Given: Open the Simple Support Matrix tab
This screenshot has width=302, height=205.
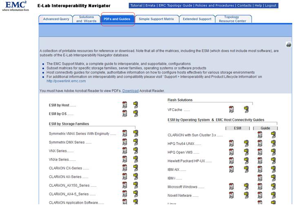Looking at the screenshot, I should click(x=156, y=19).
